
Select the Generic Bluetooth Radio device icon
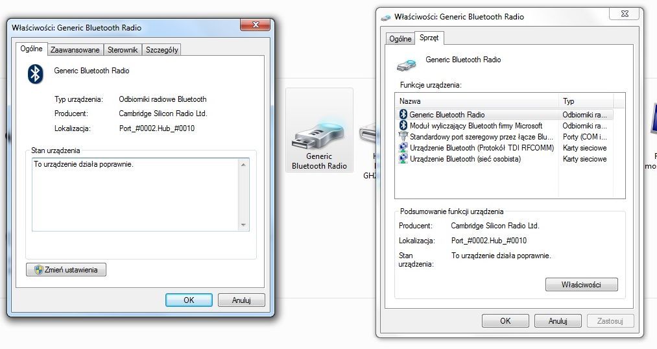[x=319, y=130]
